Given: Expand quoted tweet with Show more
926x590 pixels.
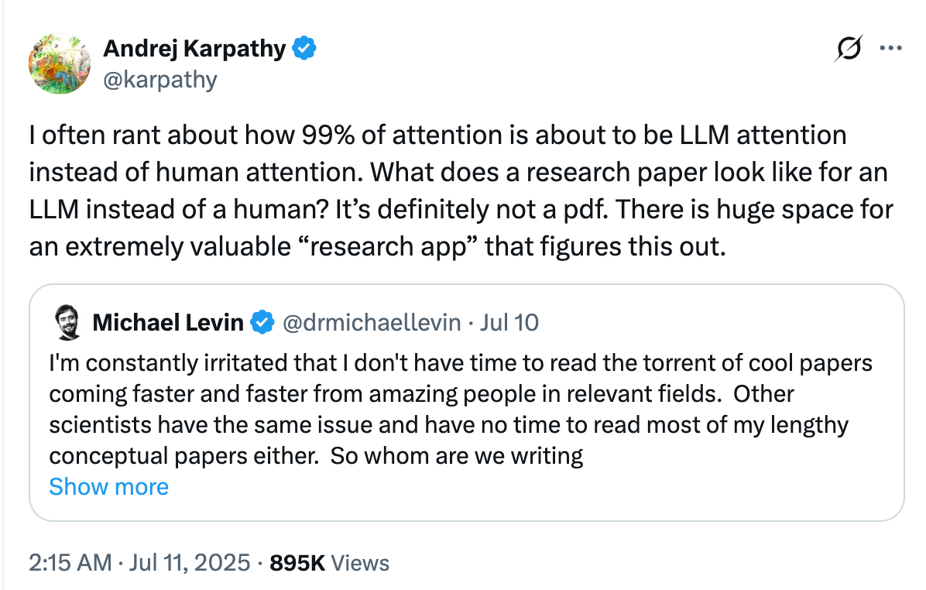Looking at the screenshot, I should (108, 486).
